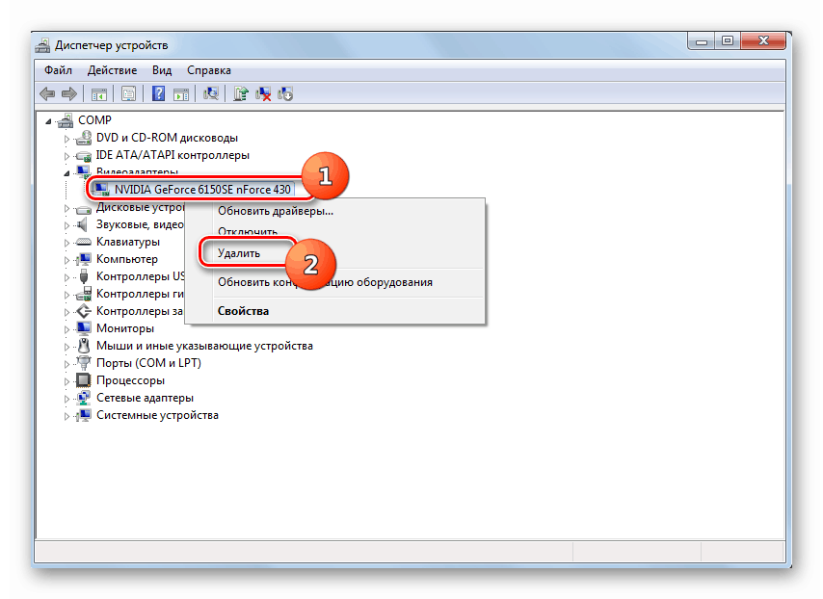Select the Процессоры label
823x599 pixels.
(x=130, y=380)
